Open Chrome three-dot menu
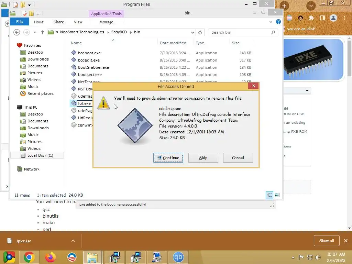Image resolution: width=352 pixels, height=264 pixels. coord(344,18)
